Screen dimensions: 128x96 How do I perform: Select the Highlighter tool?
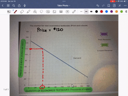(x=29, y=12)
